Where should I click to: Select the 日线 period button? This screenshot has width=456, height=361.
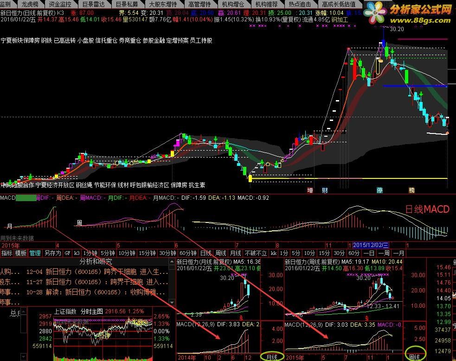pos(206,253)
